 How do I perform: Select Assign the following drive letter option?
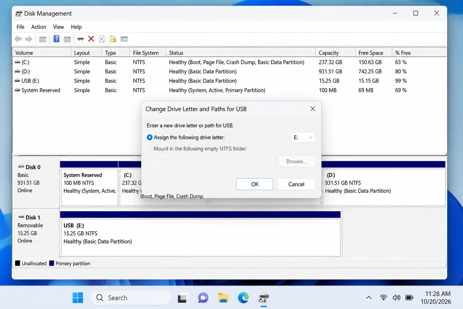pos(150,137)
